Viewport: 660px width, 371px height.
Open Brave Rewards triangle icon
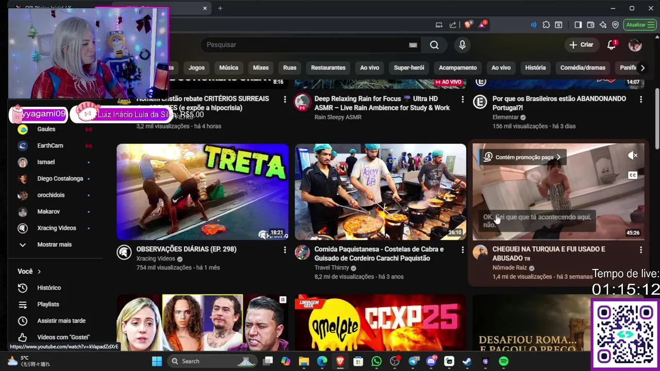click(x=483, y=25)
